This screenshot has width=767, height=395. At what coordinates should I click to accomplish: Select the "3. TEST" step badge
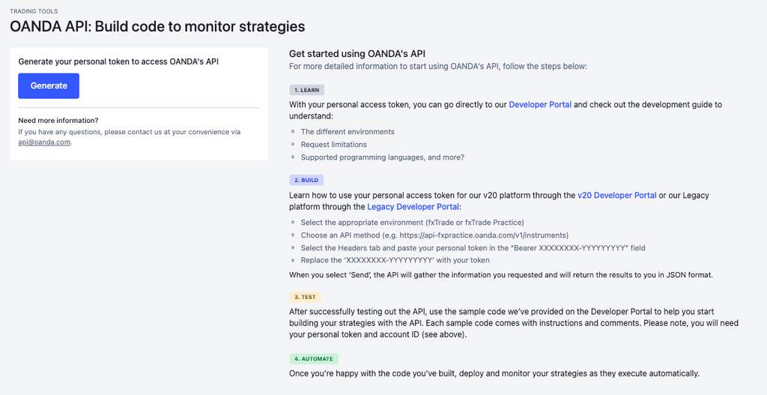(305, 296)
